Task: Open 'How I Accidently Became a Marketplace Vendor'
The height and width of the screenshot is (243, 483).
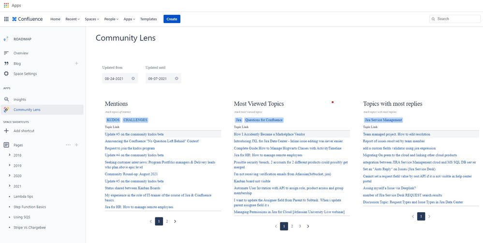Action: point(269,134)
